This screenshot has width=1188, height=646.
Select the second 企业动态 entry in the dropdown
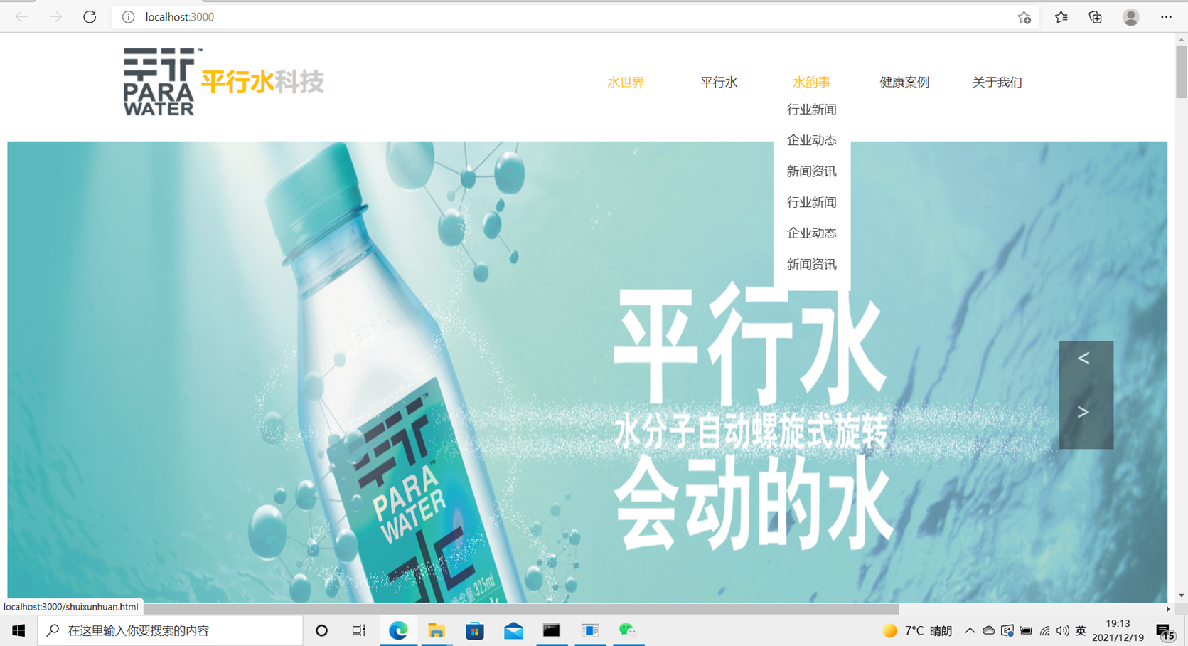coord(811,233)
